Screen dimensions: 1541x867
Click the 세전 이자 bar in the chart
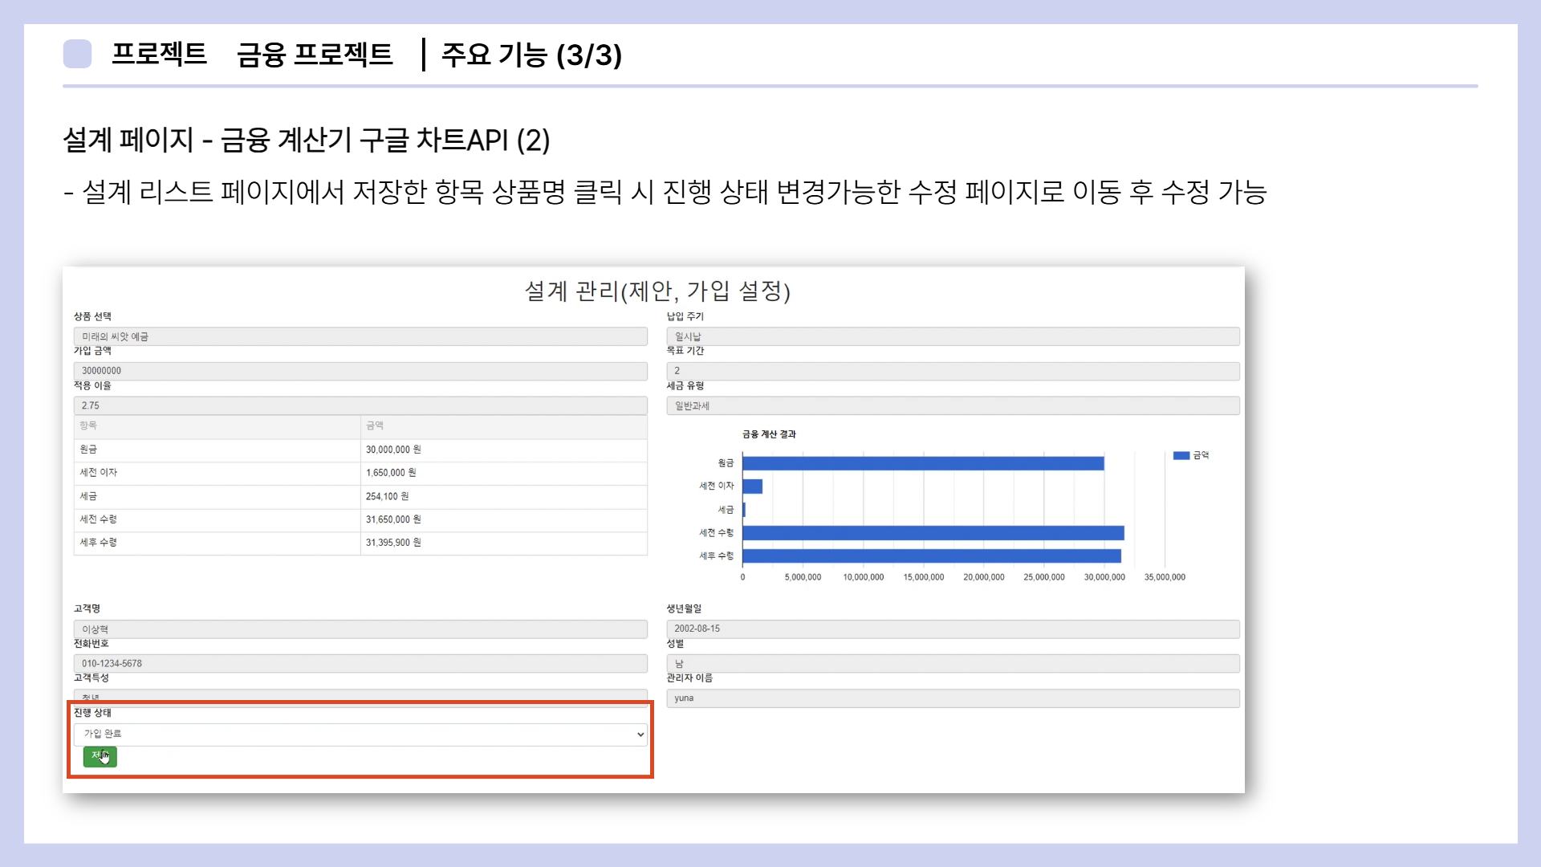(752, 486)
